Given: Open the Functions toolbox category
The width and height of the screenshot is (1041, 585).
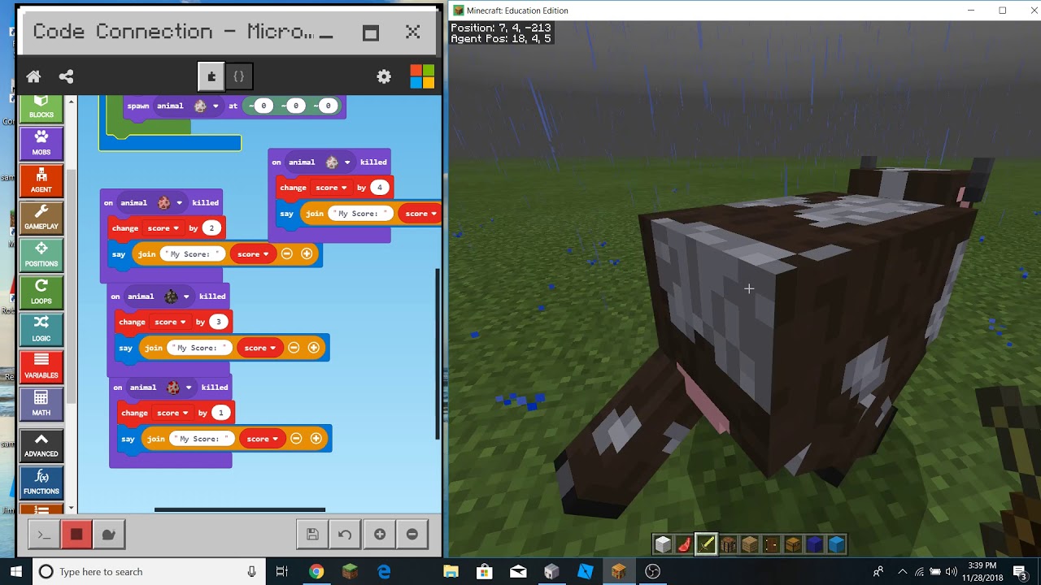Looking at the screenshot, I should [41, 483].
